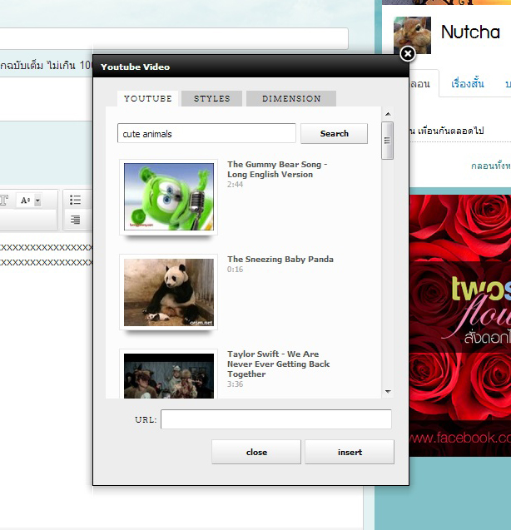
Task: Click the align right icon in editor toolbar
Action: coord(76,220)
